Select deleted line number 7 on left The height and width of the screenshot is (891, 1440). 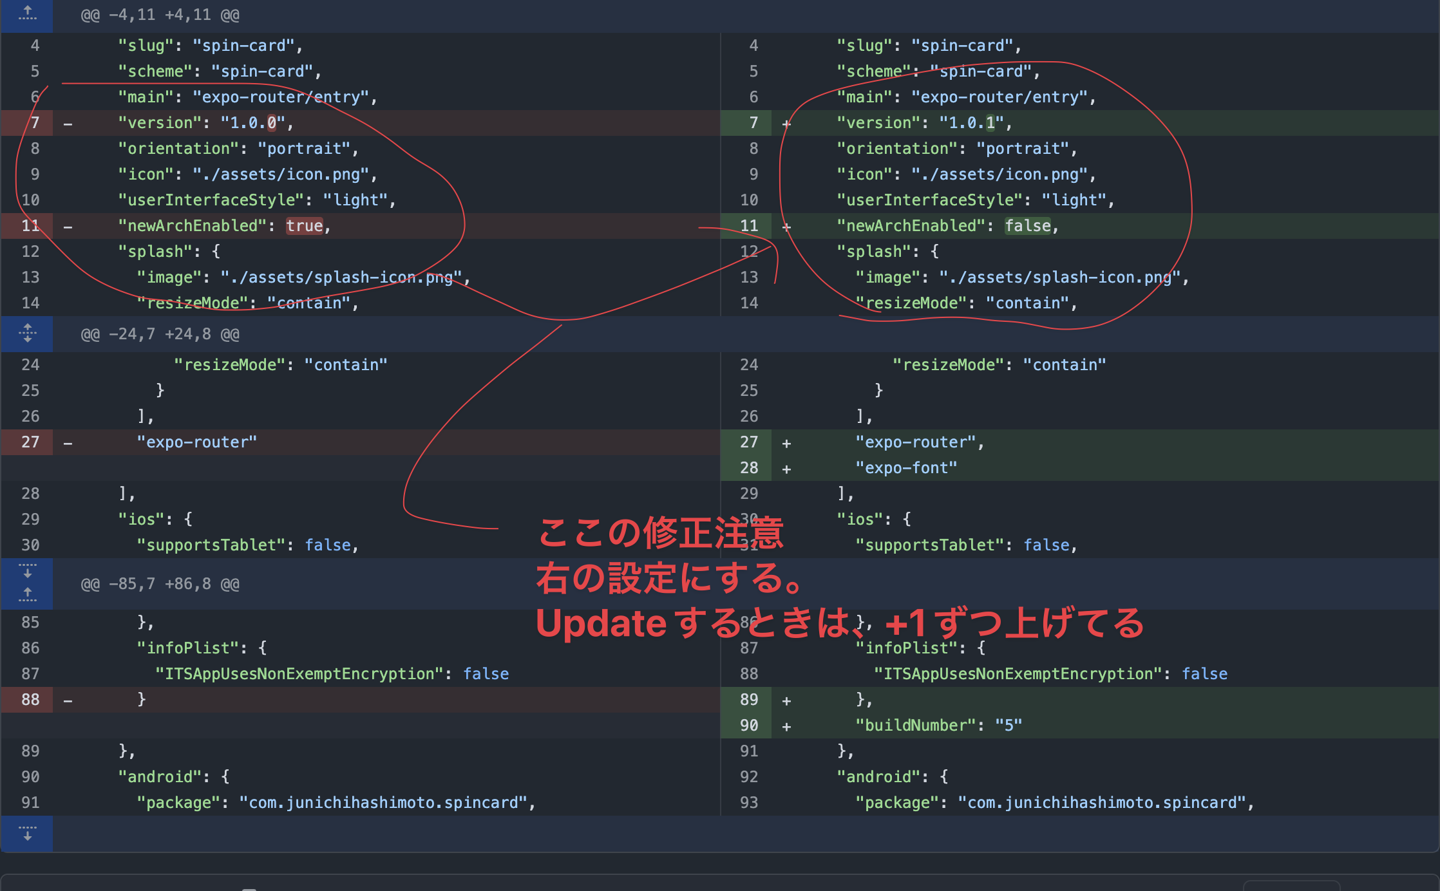[34, 122]
